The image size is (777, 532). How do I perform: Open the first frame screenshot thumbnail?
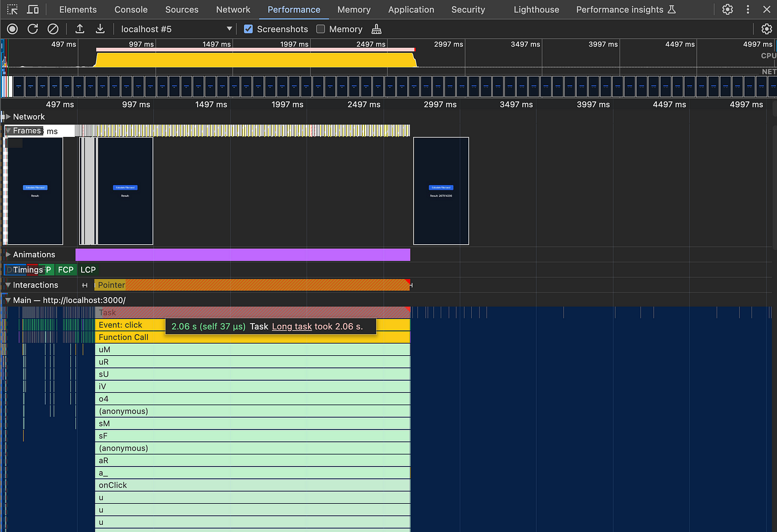click(x=35, y=191)
